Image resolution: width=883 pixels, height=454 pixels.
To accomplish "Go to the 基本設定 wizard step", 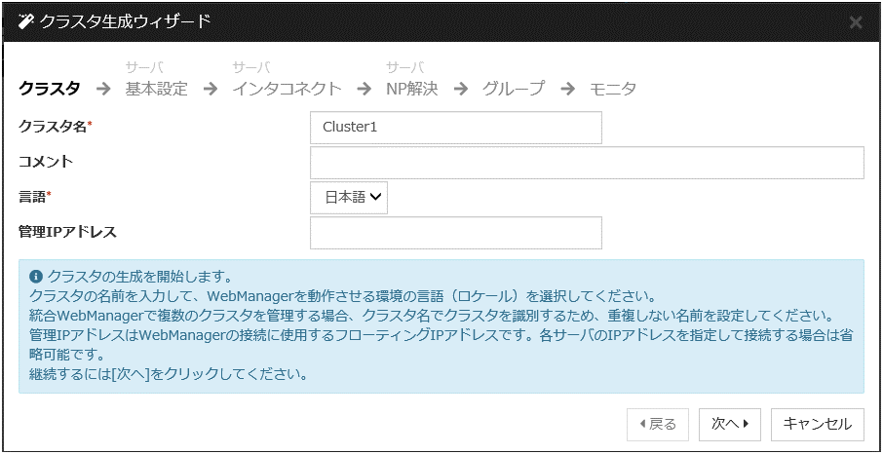I will [x=156, y=89].
